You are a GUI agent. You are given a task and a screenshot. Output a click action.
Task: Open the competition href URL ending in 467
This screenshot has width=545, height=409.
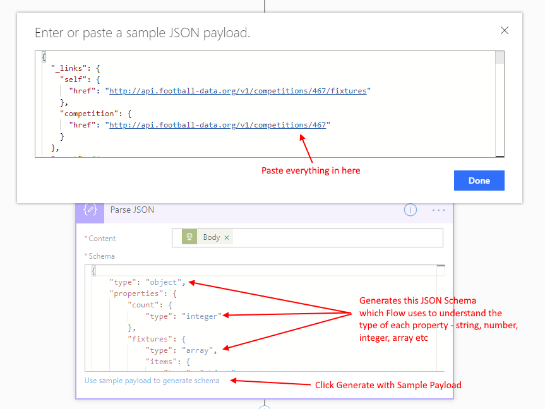click(x=217, y=125)
